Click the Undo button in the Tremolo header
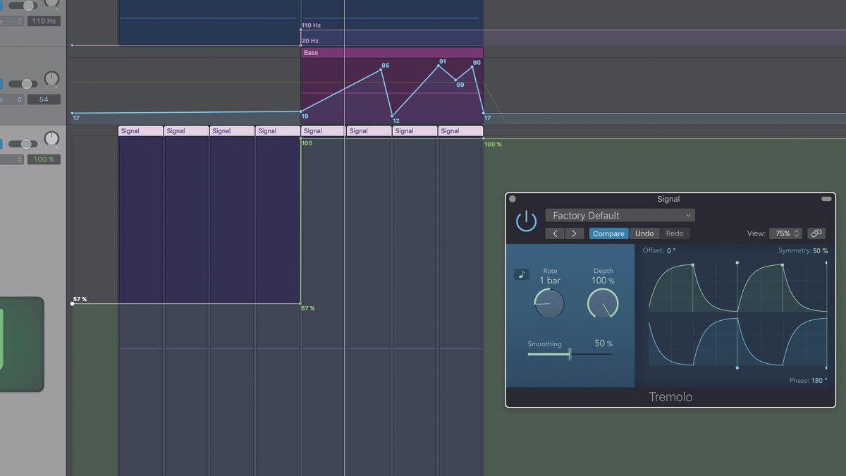The image size is (846, 476). (x=644, y=233)
